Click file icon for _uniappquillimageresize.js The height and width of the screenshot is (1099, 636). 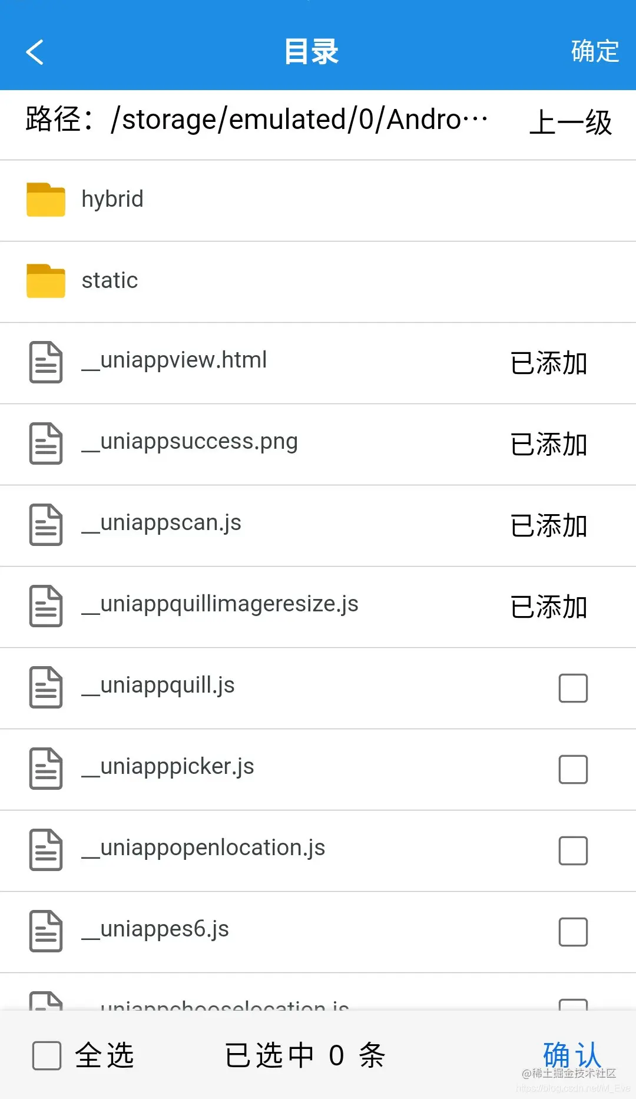(x=46, y=606)
